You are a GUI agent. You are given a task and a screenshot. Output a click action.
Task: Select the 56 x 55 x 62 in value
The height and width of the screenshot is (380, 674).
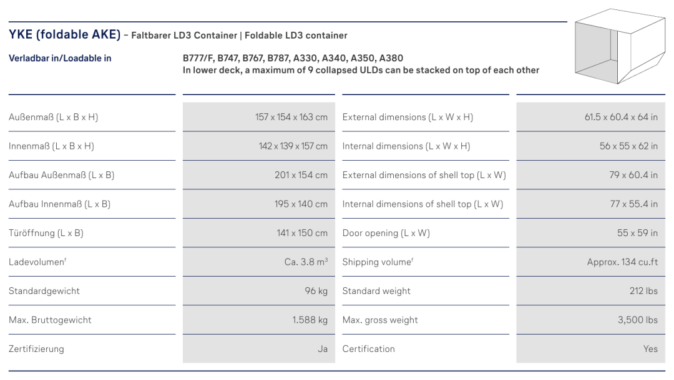coord(628,146)
